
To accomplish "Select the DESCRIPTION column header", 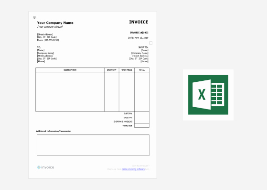I will (x=70, y=70).
